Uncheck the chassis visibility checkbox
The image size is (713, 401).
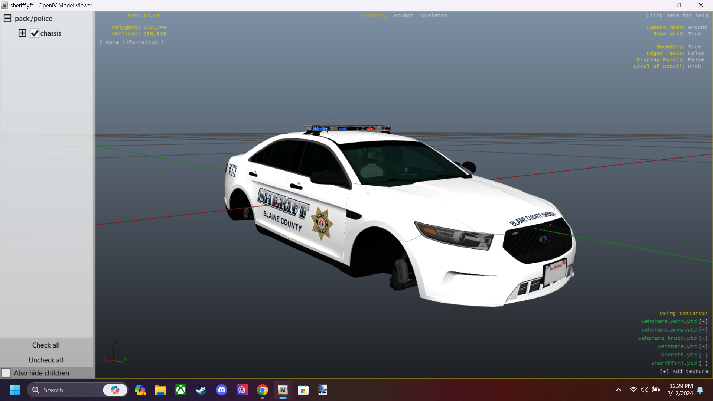(x=35, y=33)
